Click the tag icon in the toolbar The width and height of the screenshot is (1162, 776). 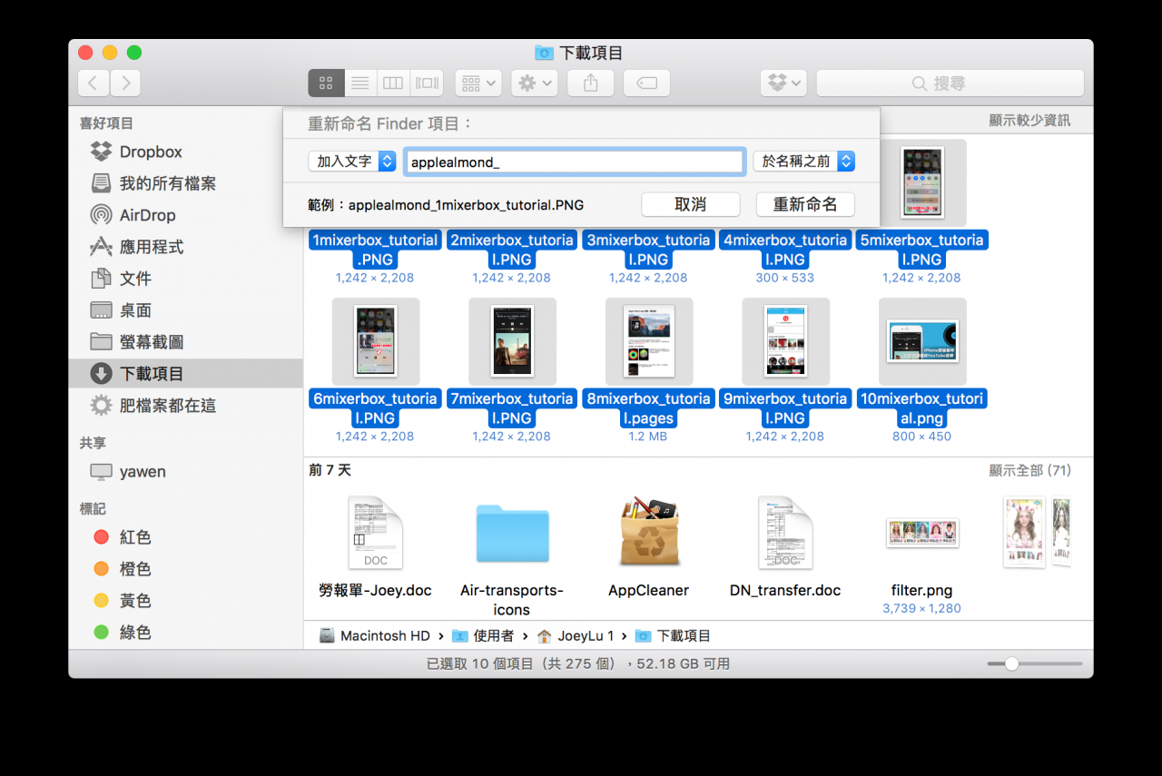tap(645, 83)
